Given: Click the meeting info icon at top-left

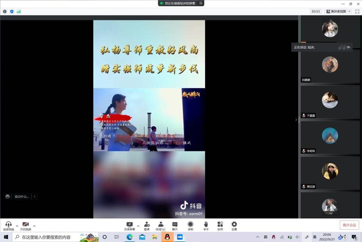Looking at the screenshot, I should (x=5, y=11).
